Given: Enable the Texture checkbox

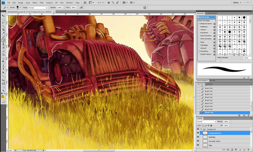Looking at the screenshot, I should tap(199, 30).
